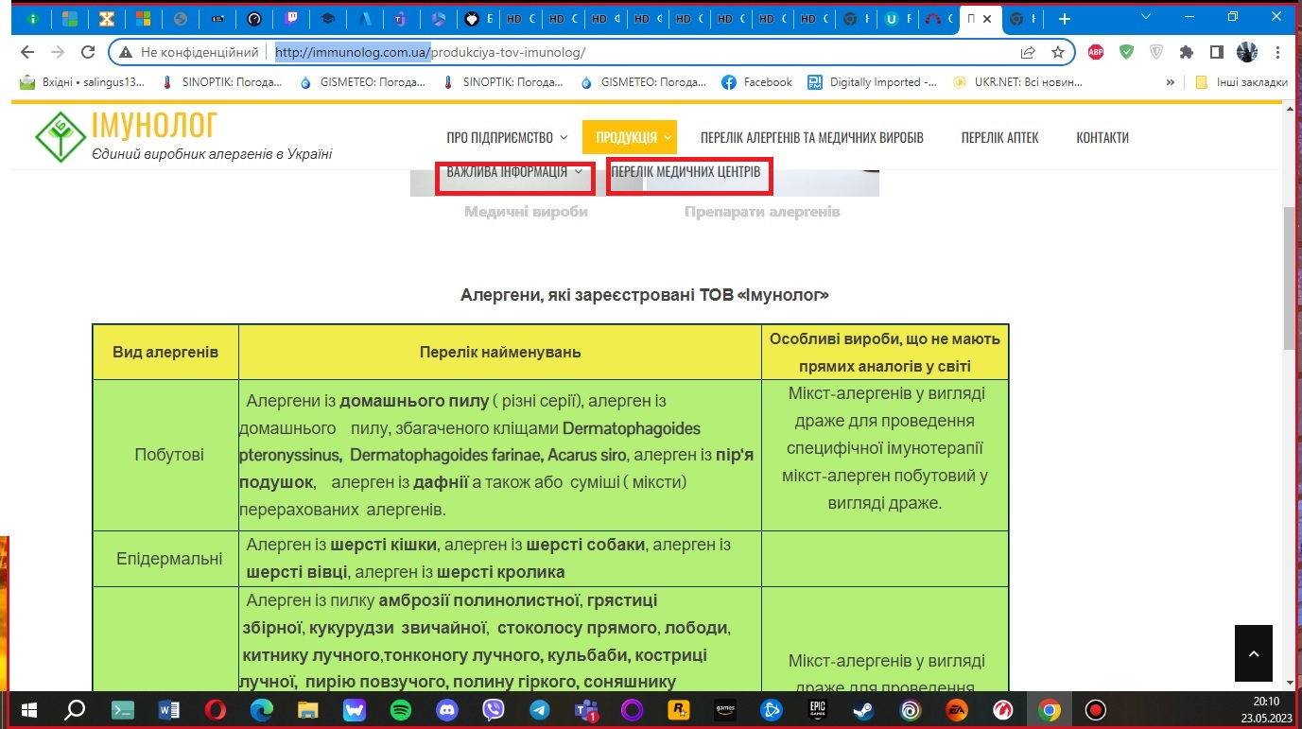Image resolution: width=1302 pixels, height=729 pixels.
Task: Open the Facebook bookmark
Action: (756, 82)
